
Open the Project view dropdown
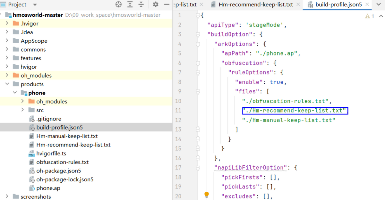(35, 5)
